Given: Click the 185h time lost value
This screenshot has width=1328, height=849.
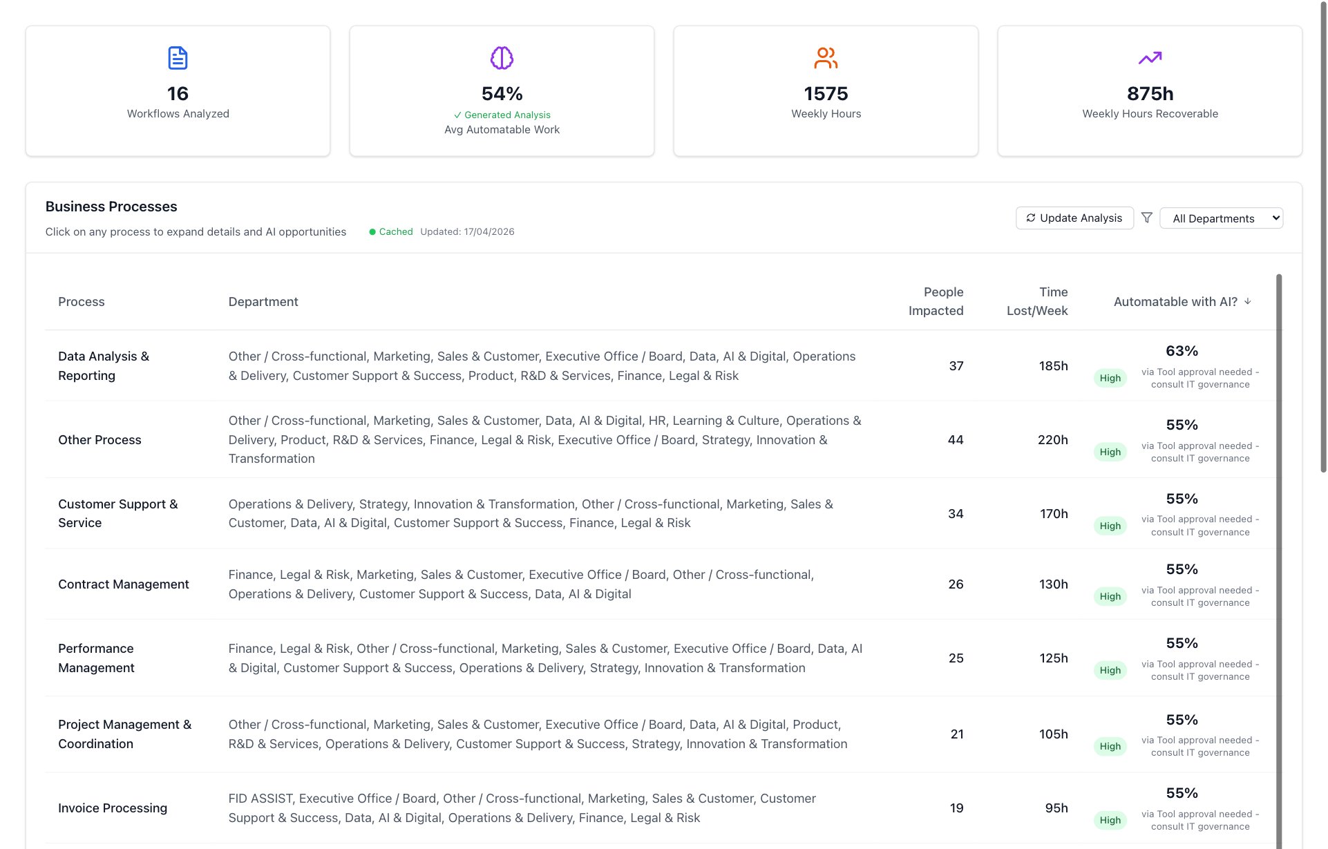Looking at the screenshot, I should [x=1053, y=366].
